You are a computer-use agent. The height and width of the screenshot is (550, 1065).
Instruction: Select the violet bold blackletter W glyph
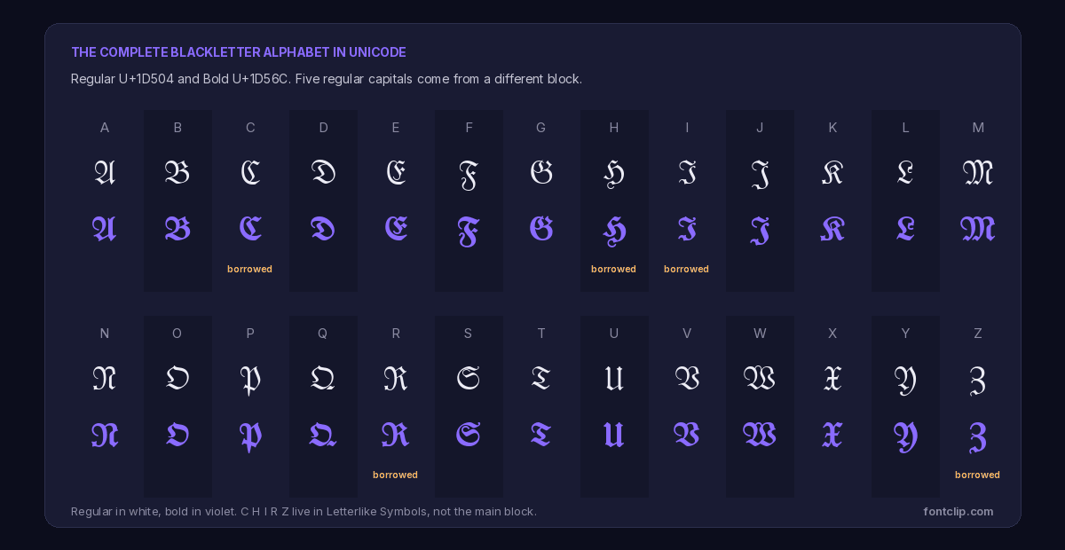coord(760,435)
